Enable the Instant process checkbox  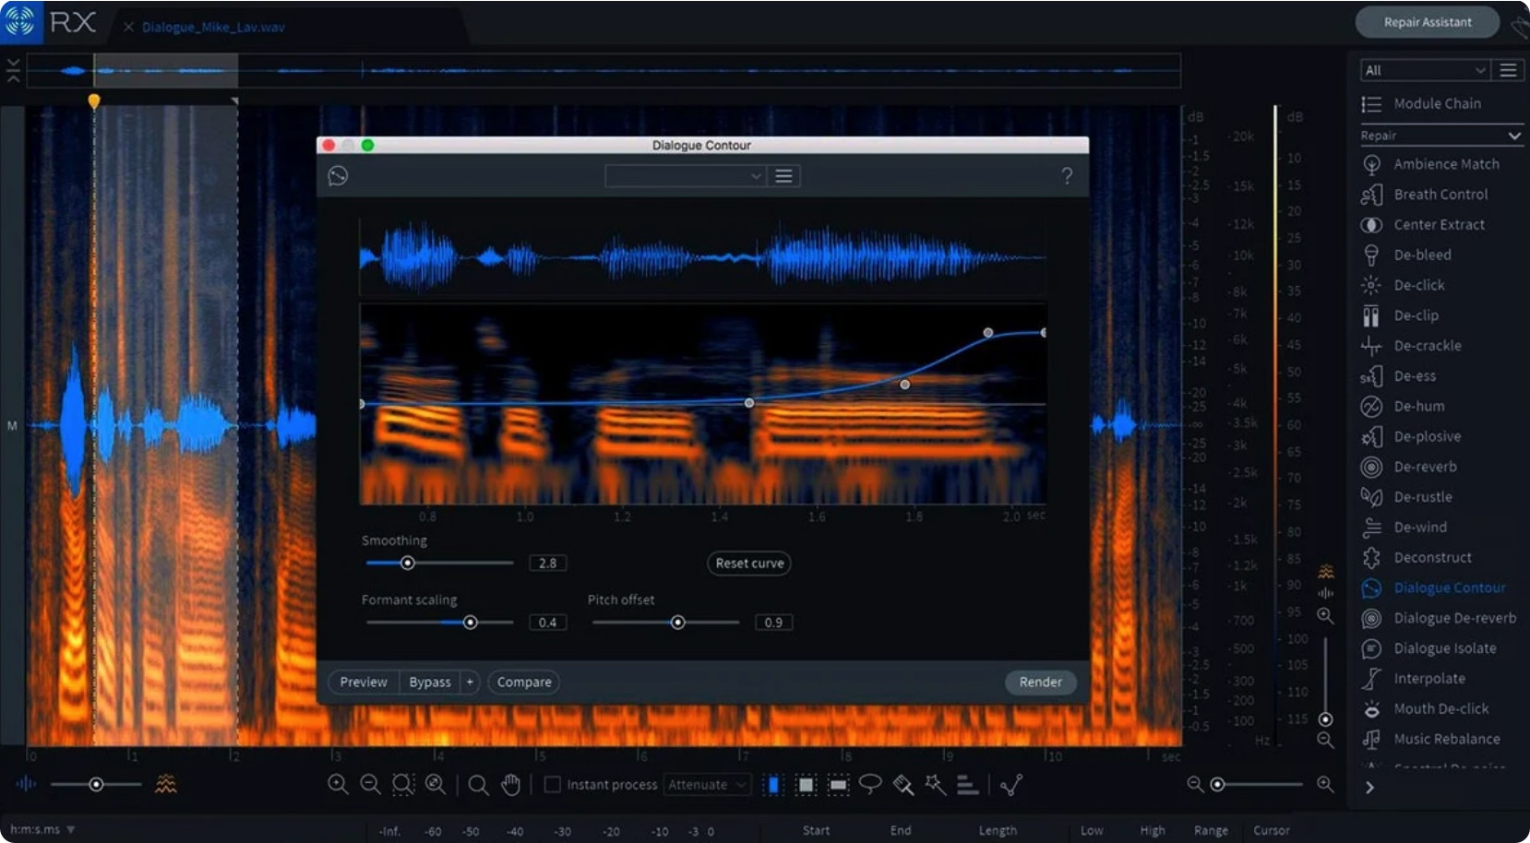552,784
